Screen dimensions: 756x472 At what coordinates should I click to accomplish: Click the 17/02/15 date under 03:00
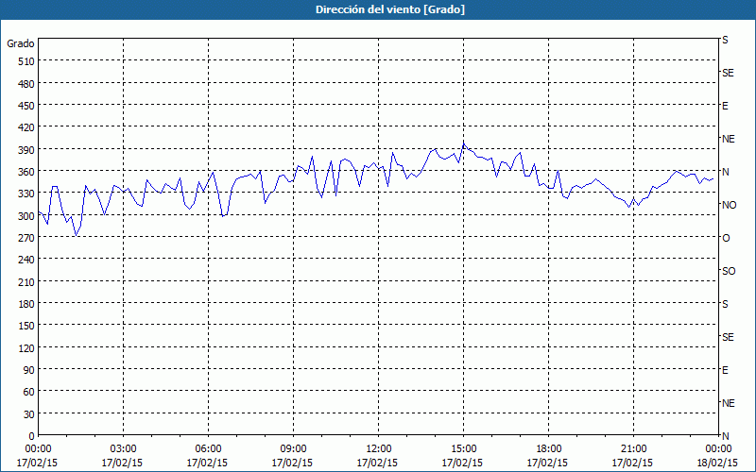123,463
